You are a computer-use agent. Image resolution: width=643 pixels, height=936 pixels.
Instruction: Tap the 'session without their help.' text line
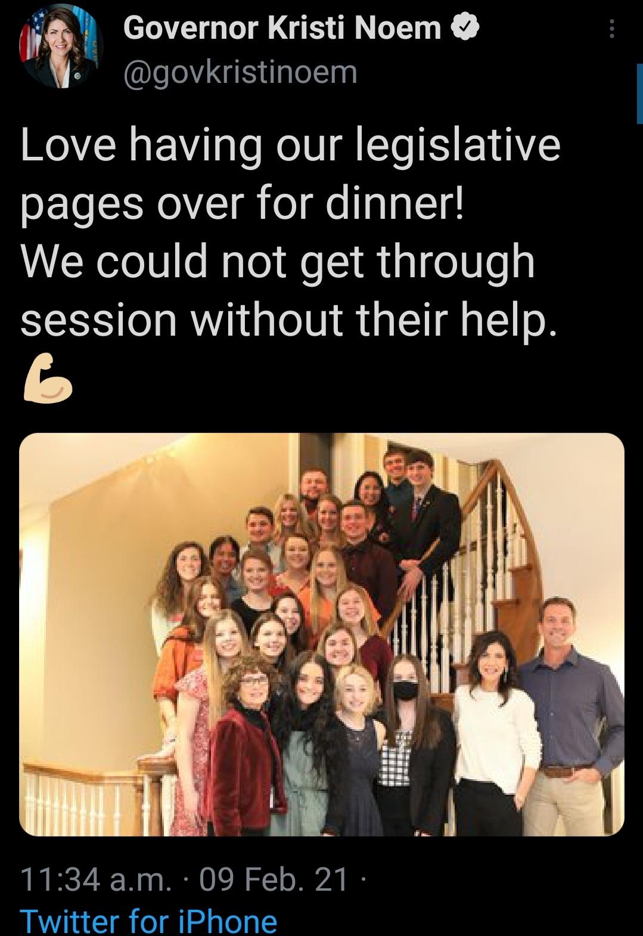(289, 320)
